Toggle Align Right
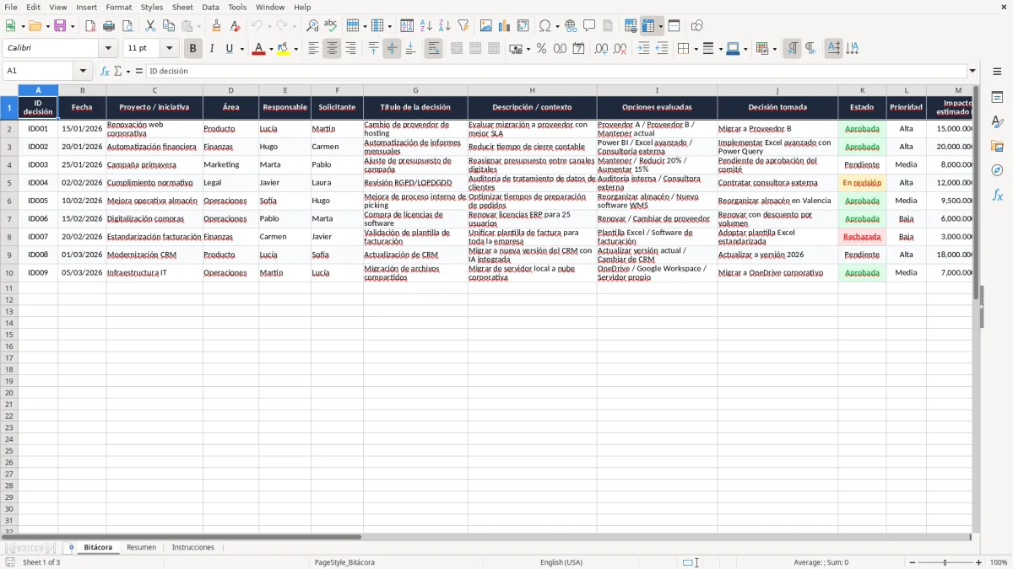The width and height of the screenshot is (1013, 569). [x=350, y=49]
